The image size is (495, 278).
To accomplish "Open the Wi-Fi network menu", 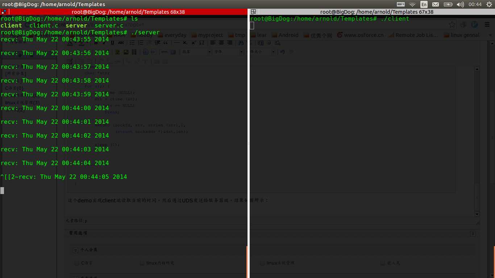I will tap(412, 4).
